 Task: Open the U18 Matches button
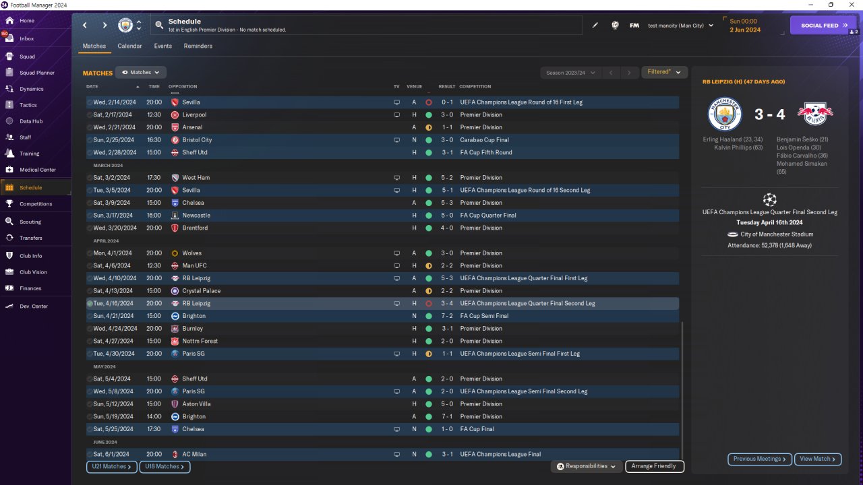pos(165,467)
